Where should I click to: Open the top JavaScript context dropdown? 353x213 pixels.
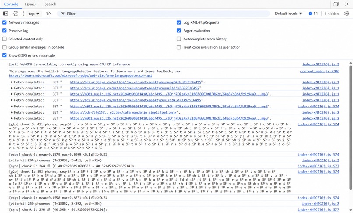click(34, 14)
